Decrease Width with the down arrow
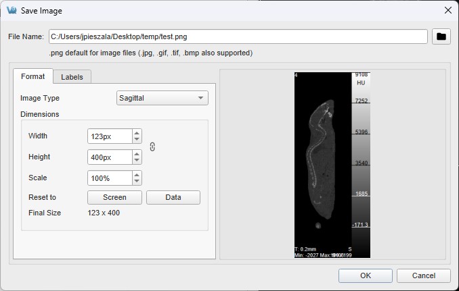459x291 pixels. [137, 140]
